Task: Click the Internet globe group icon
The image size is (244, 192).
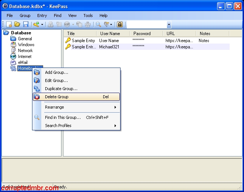Action: [13, 56]
